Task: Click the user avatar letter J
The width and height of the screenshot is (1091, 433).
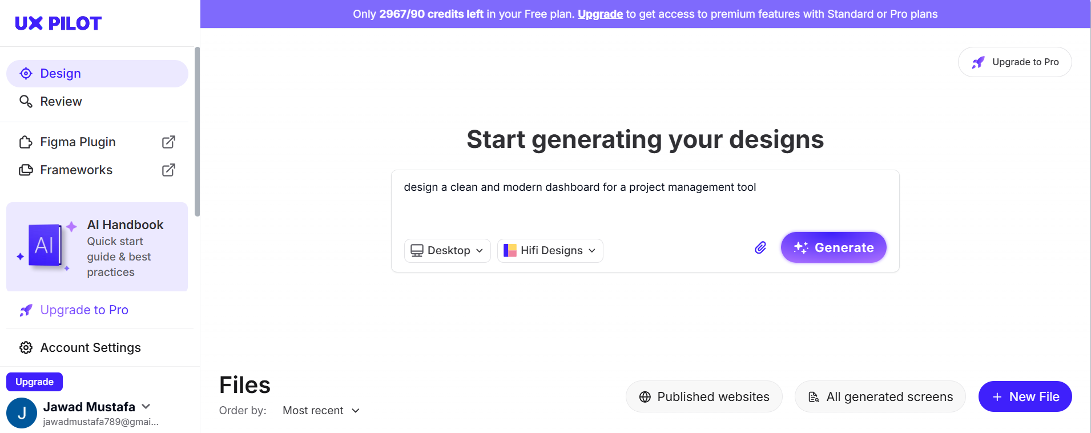Action: pos(22,413)
